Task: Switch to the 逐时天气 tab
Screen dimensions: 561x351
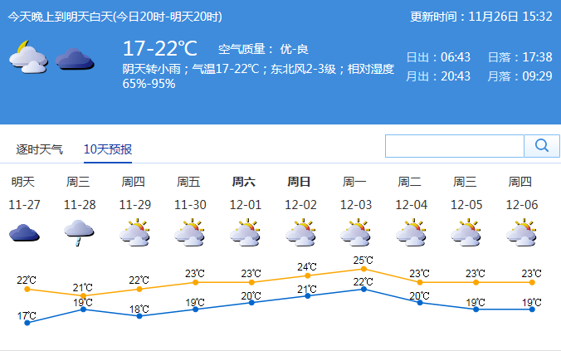Action: pos(40,149)
